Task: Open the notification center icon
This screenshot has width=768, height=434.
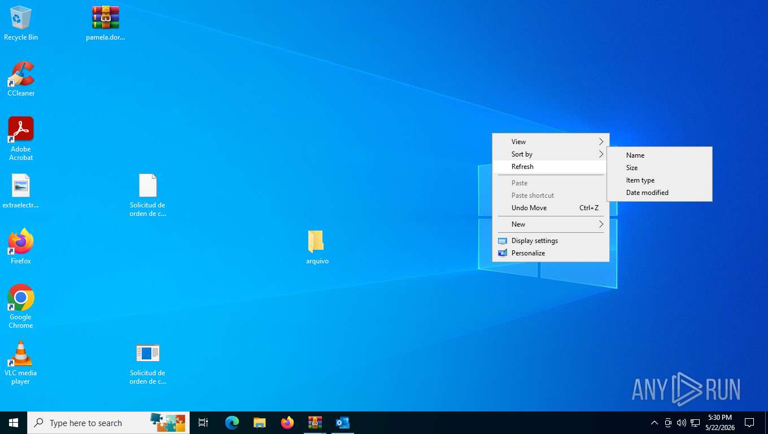Action: [x=749, y=423]
